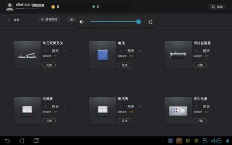The height and width of the screenshot is (145, 232).
Task: Increase duration for 单刀双掷开关 with right arrow
Action: [x=65, y=51]
